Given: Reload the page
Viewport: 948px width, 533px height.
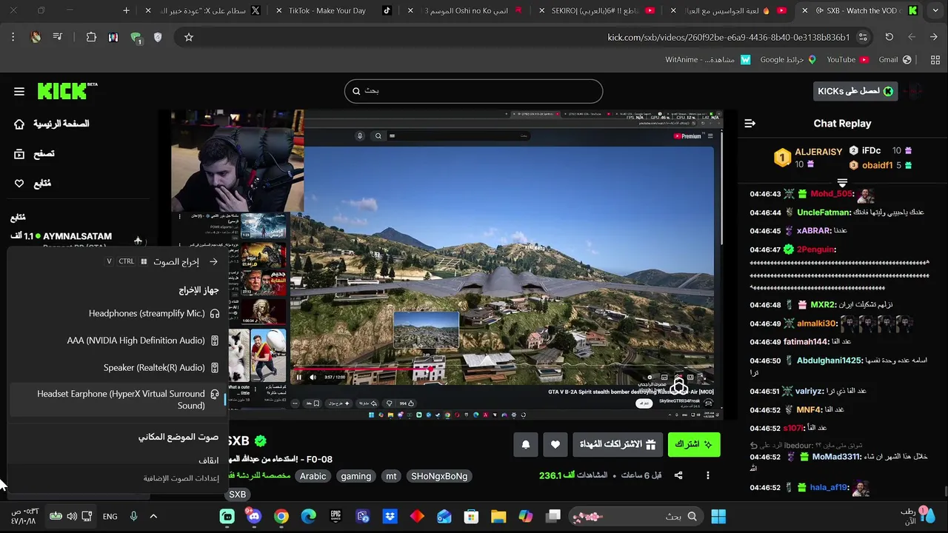Looking at the screenshot, I should point(889,37).
